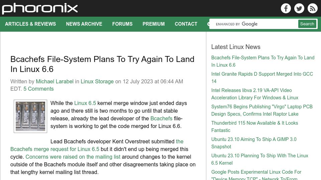Go to Forums menu item

[x=122, y=24]
